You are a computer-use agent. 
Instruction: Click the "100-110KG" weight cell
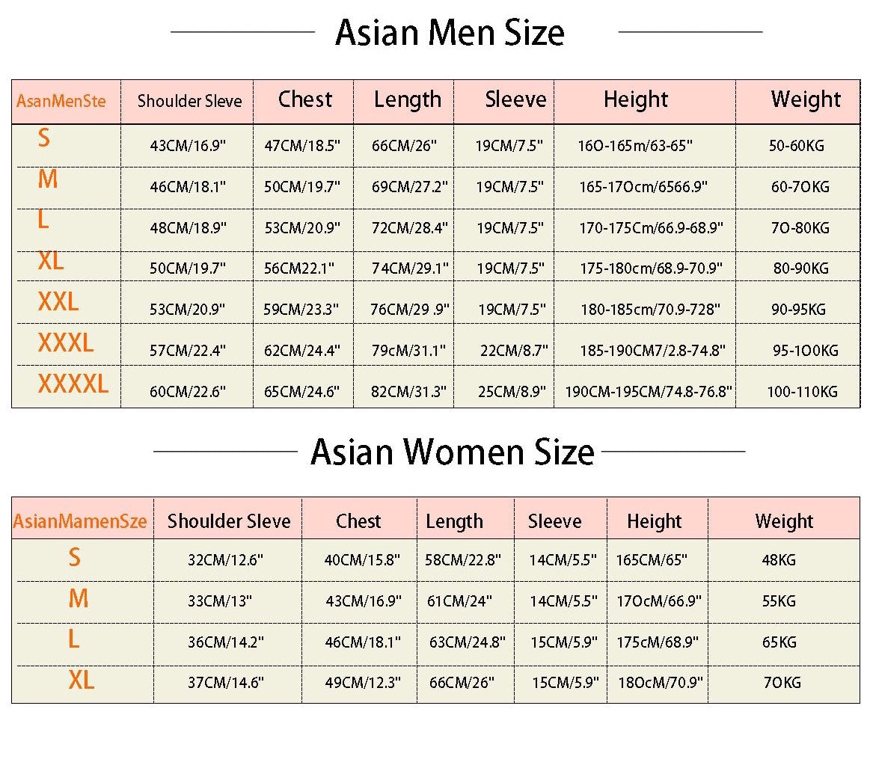[x=802, y=391]
